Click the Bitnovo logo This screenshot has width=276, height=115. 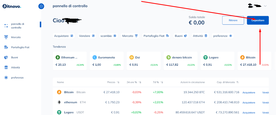(12, 6)
